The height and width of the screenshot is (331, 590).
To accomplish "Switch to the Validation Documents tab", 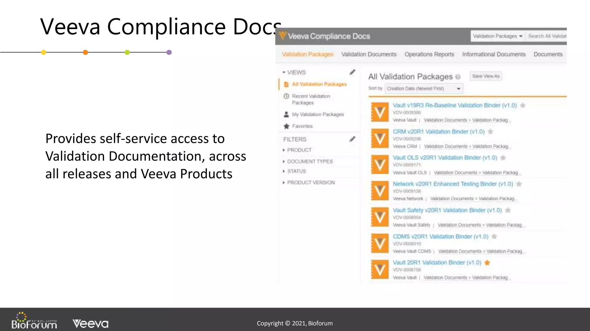I will pyautogui.click(x=369, y=54).
